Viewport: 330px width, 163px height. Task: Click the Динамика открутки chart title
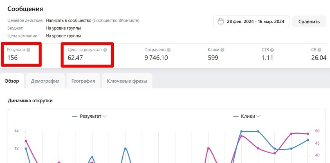coord(30,101)
